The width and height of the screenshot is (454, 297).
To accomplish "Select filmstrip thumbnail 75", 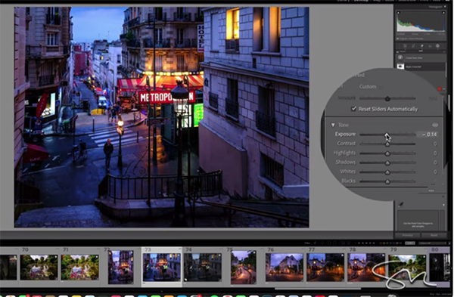I will pos(243,267).
